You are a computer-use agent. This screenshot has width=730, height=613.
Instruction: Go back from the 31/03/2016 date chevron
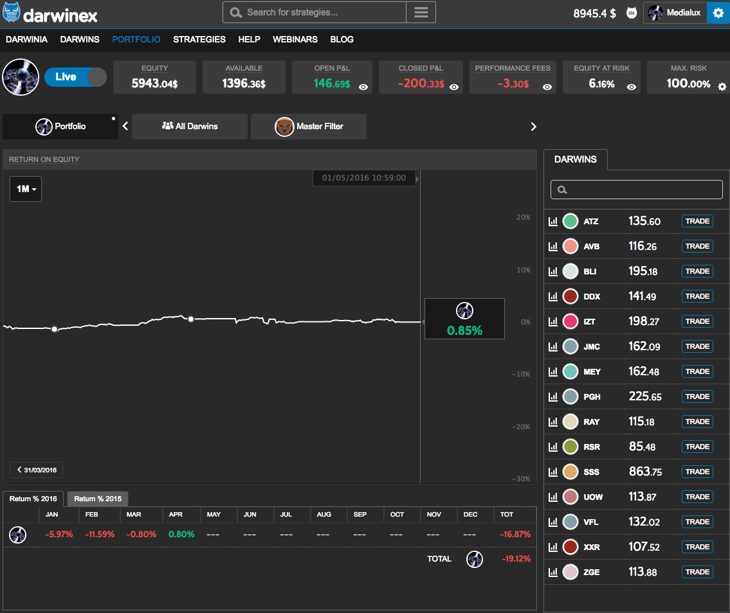(x=37, y=470)
